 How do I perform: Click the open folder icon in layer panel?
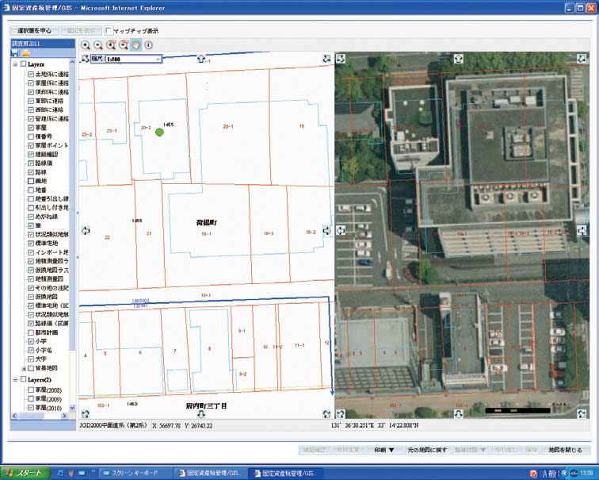[25, 53]
